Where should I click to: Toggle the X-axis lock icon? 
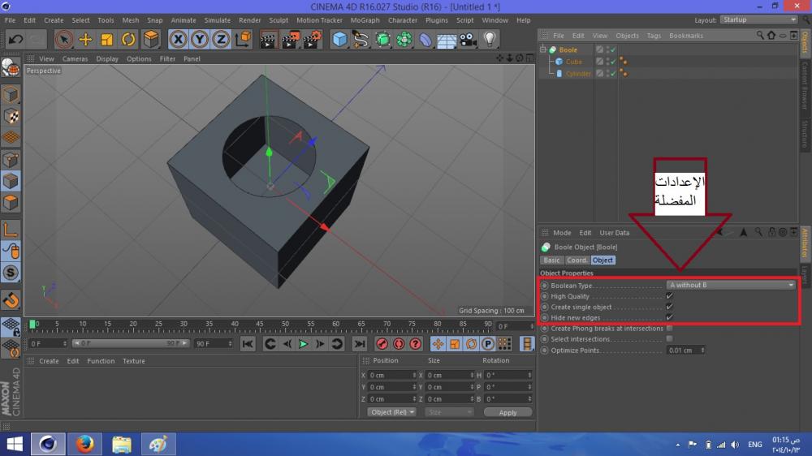178,39
